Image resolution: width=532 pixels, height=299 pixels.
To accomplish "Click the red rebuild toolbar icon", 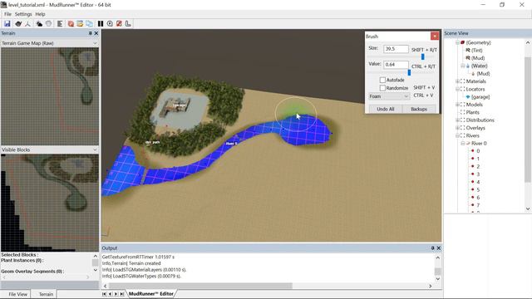I will pyautogui.click(x=71, y=24).
